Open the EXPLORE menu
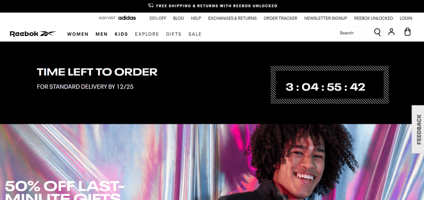 [147, 34]
